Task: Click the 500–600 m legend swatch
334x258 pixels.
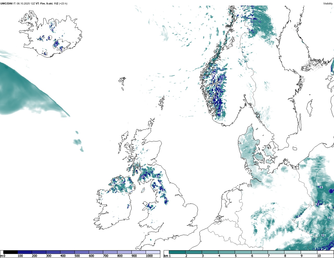Action: pos(81,252)
